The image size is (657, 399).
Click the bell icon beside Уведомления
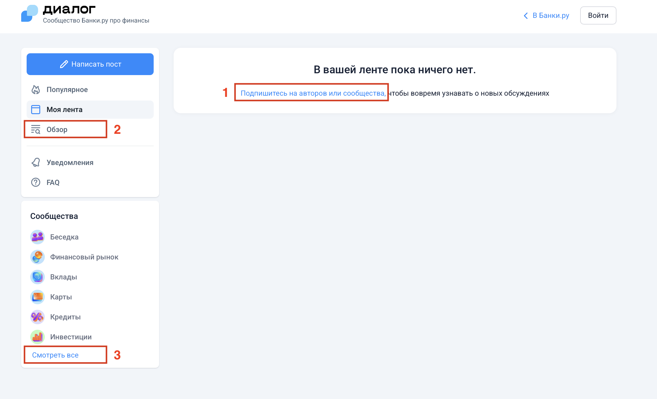[36, 163]
